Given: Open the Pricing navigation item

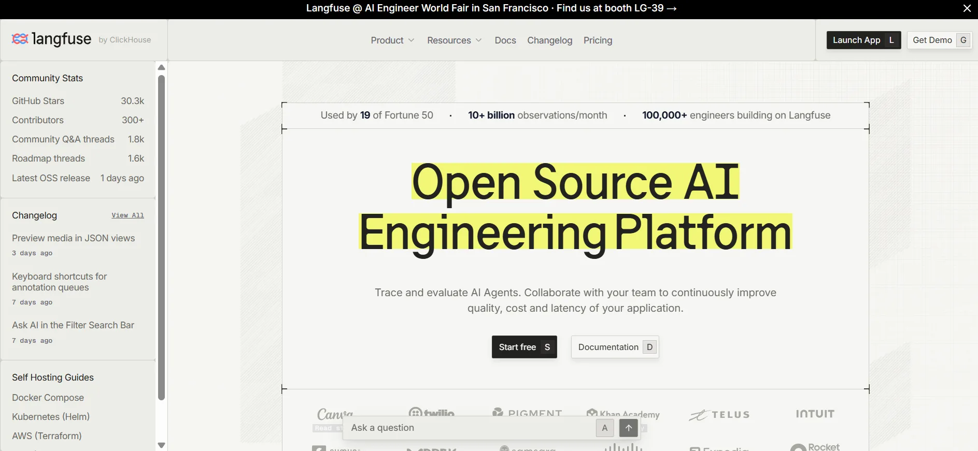Looking at the screenshot, I should click(598, 40).
